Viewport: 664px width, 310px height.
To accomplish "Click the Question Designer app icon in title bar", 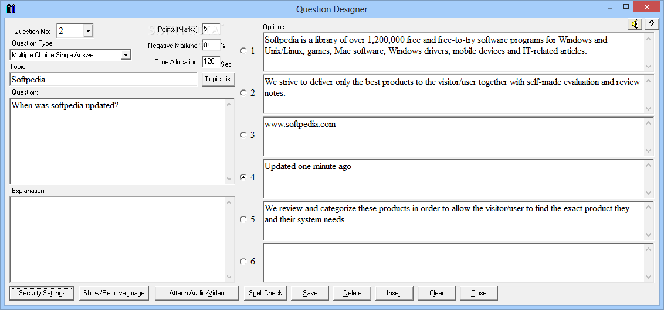I will (10, 9).
